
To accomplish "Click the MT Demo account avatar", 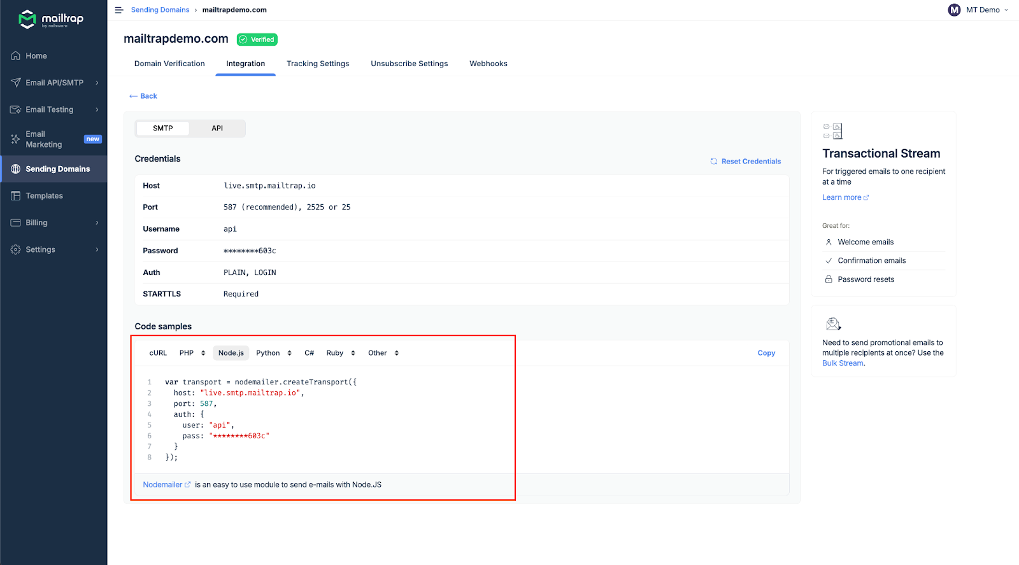I will (953, 10).
